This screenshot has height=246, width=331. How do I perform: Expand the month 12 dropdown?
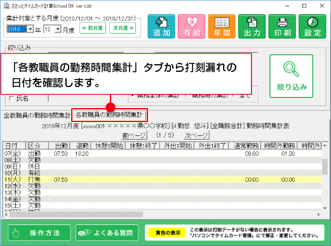pos(58,29)
